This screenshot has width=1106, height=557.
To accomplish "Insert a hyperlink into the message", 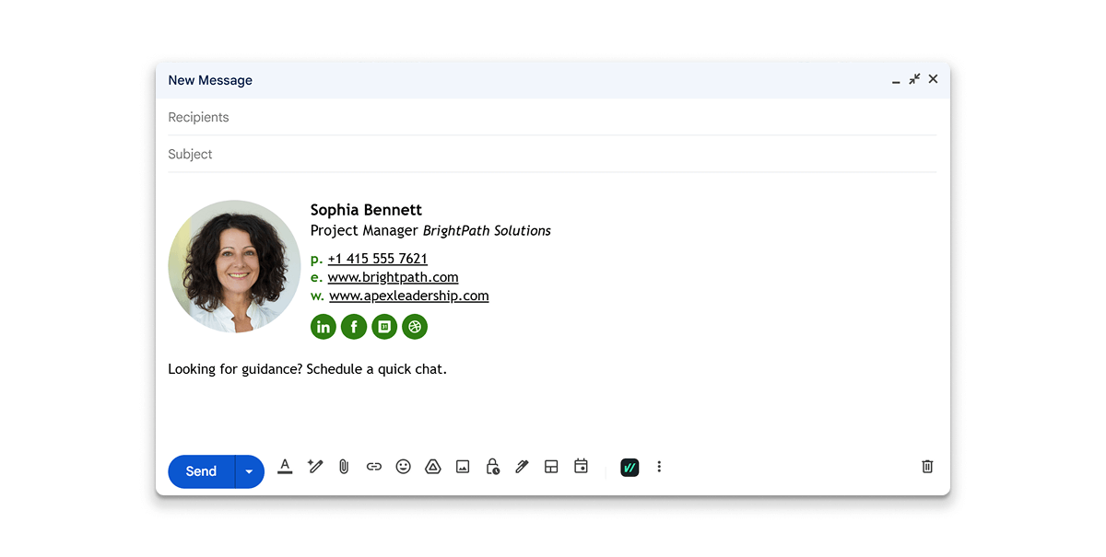I will coord(374,467).
